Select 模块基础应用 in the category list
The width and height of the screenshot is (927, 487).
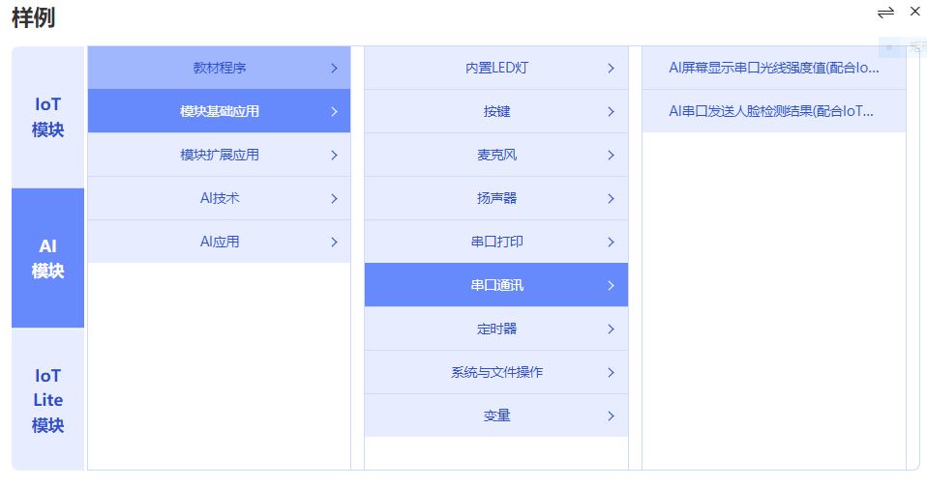click(x=220, y=111)
